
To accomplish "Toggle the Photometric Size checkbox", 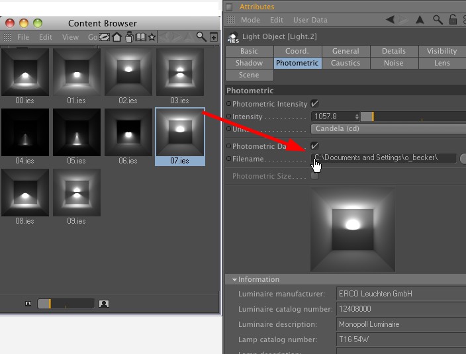I will point(314,176).
